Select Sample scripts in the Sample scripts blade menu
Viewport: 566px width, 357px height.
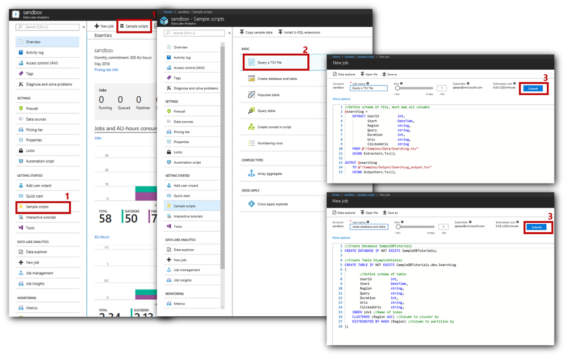[192, 206]
